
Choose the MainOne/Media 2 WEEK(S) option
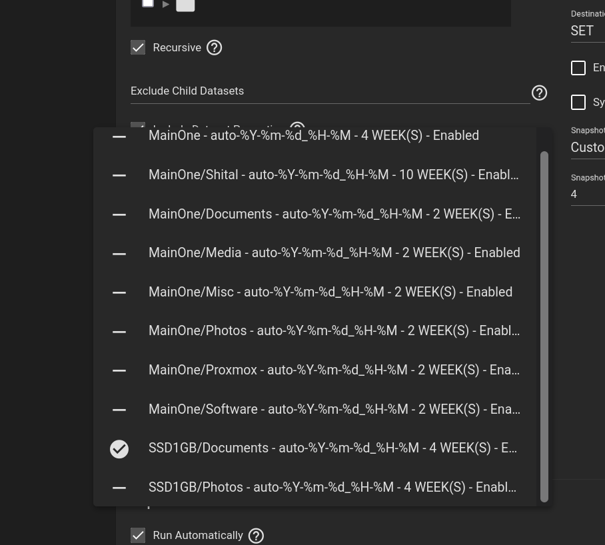coord(334,253)
